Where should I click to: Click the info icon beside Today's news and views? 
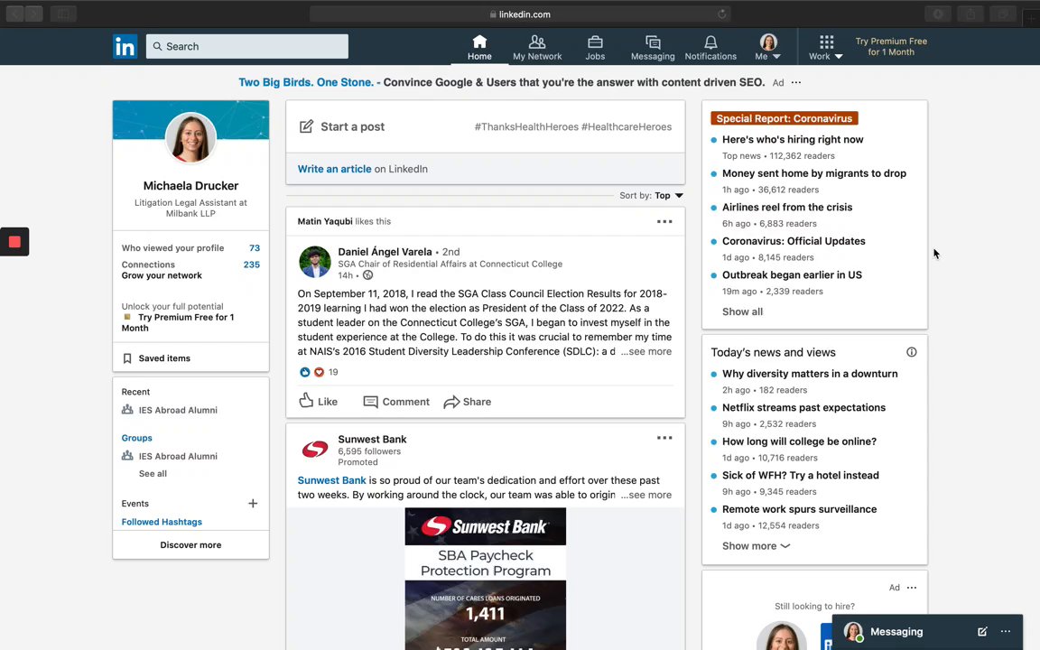point(911,352)
